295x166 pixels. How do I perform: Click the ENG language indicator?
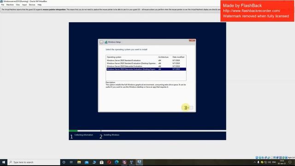[x=274, y=162]
